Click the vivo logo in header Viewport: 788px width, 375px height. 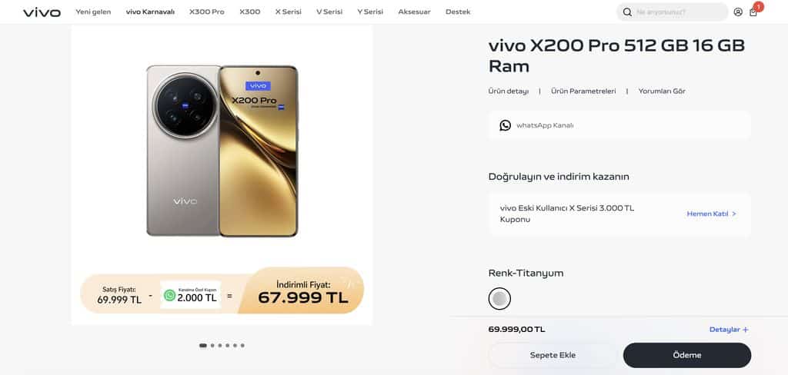tap(42, 12)
